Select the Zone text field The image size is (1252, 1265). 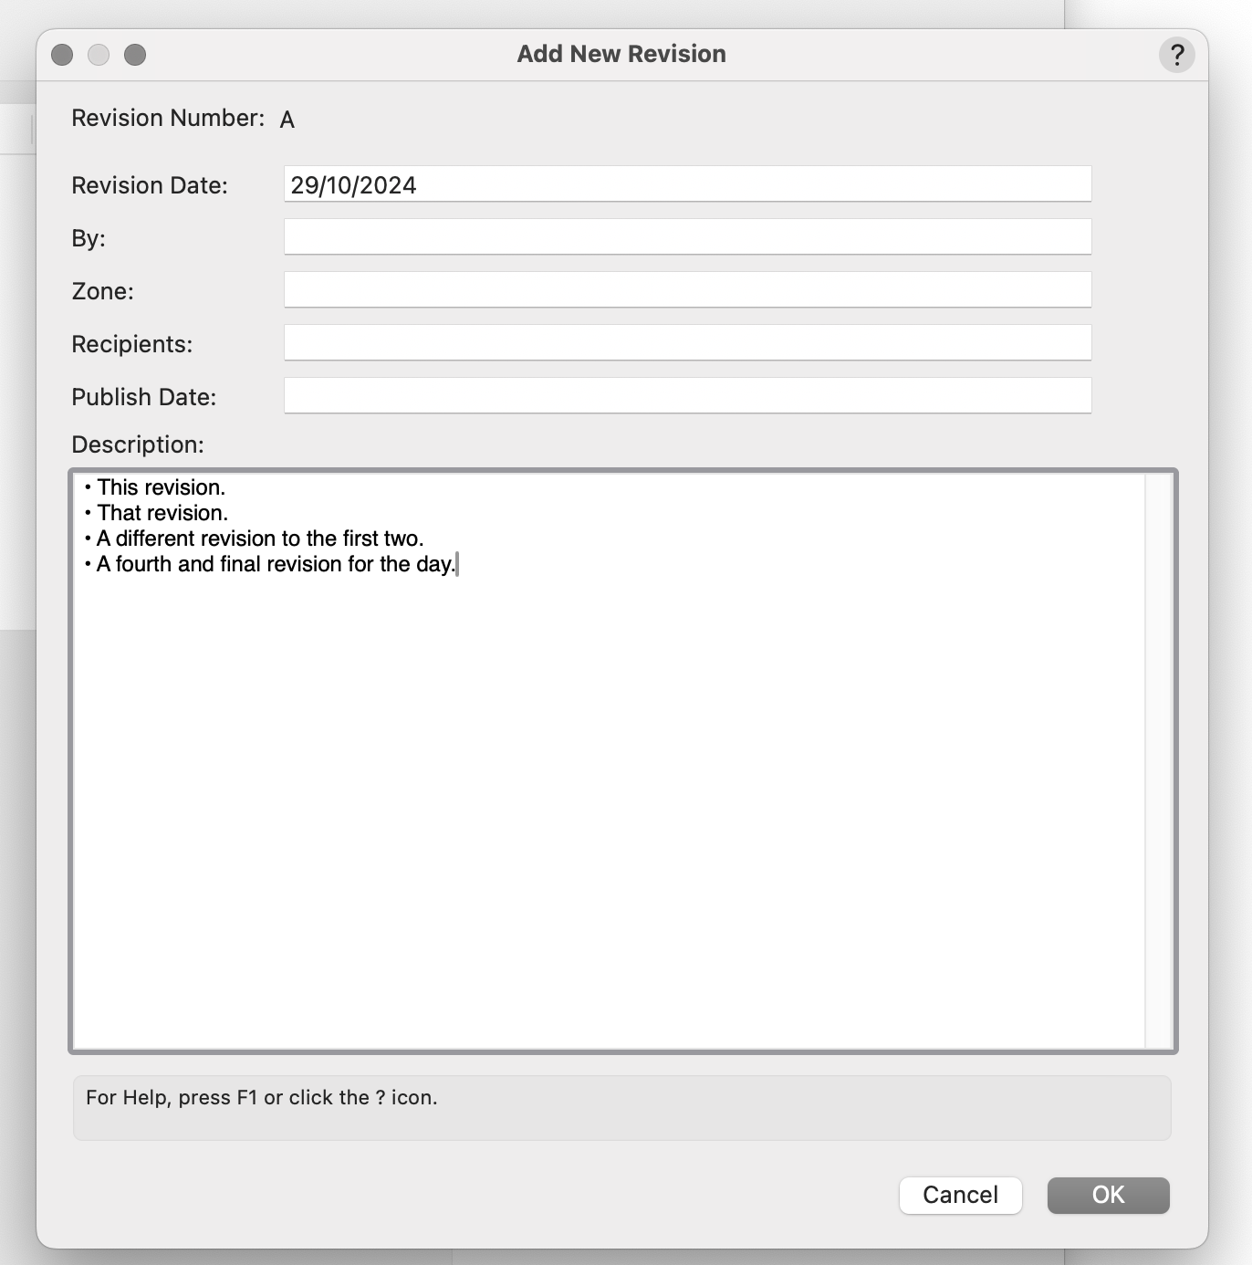tap(686, 290)
